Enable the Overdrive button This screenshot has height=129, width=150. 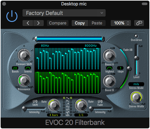[x=136, y=36]
